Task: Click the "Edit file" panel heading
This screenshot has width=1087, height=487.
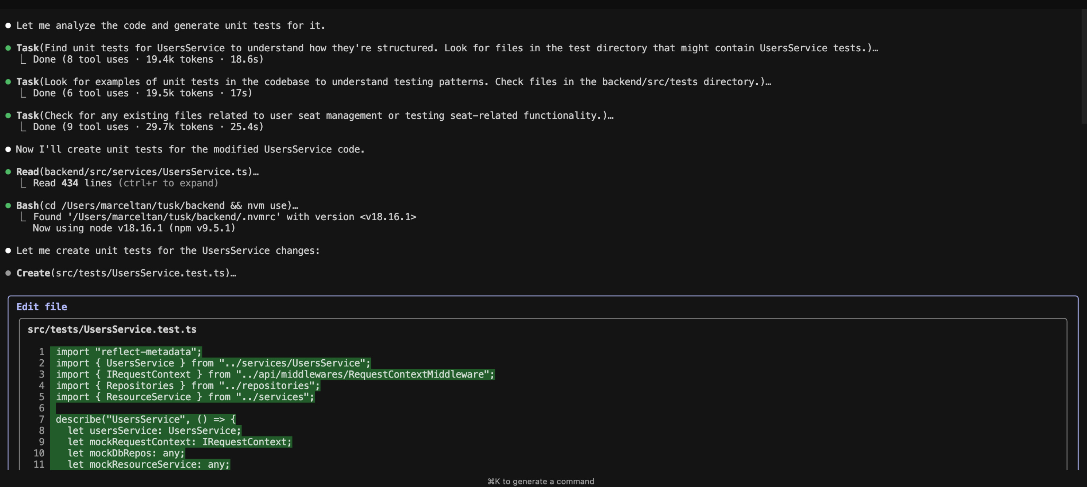Action: [42, 307]
